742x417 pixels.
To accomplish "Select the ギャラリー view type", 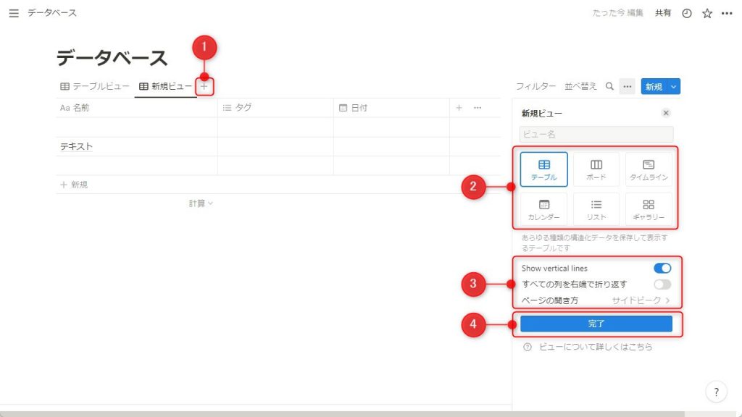I will pyautogui.click(x=649, y=209).
